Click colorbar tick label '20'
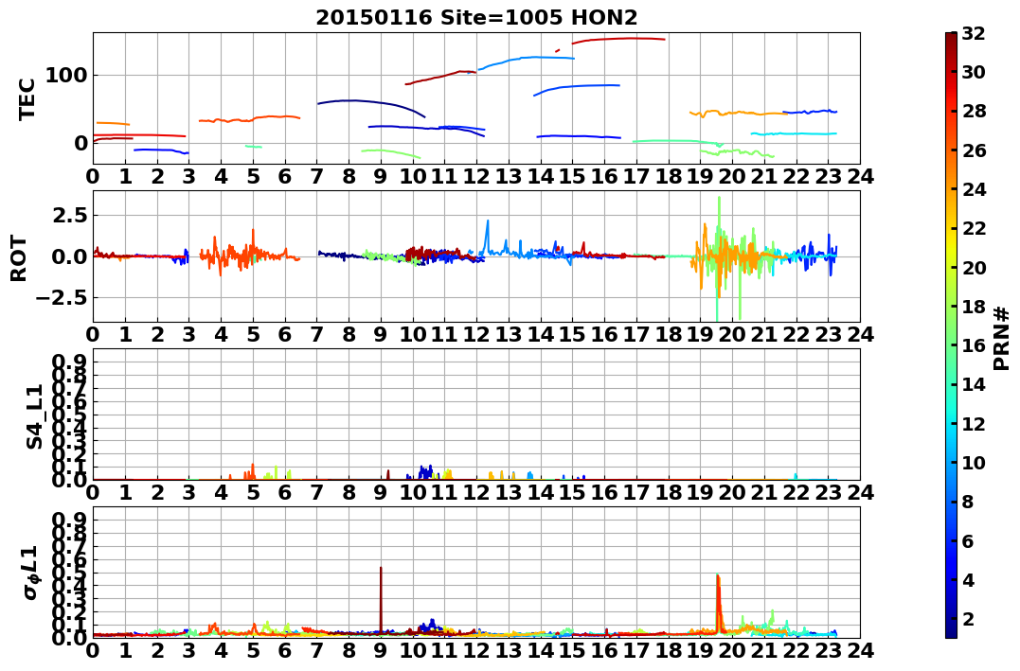The width and height of the screenshot is (1020, 671). pyautogui.click(x=974, y=267)
